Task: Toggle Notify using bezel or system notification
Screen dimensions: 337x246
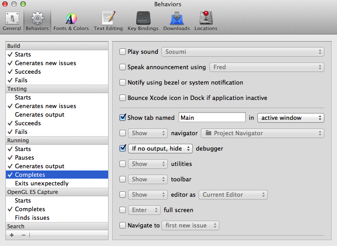Action: pos(123,83)
